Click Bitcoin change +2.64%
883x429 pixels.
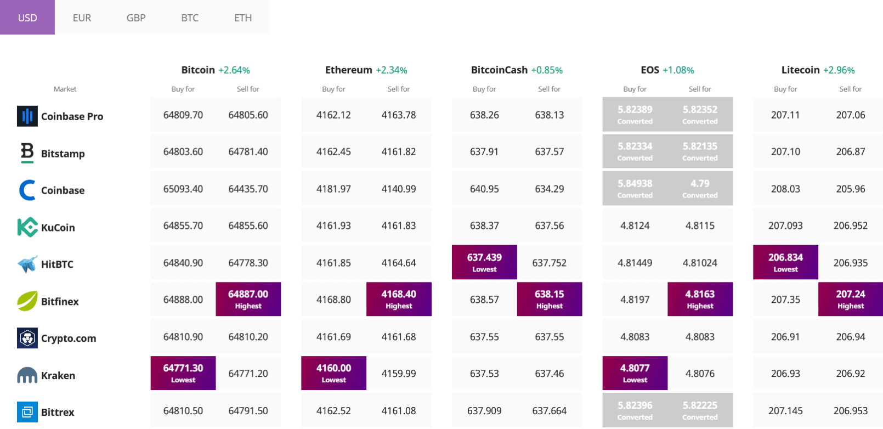point(234,70)
